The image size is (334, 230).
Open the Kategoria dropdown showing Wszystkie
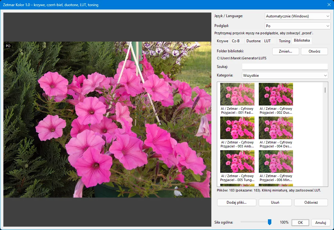285,75
